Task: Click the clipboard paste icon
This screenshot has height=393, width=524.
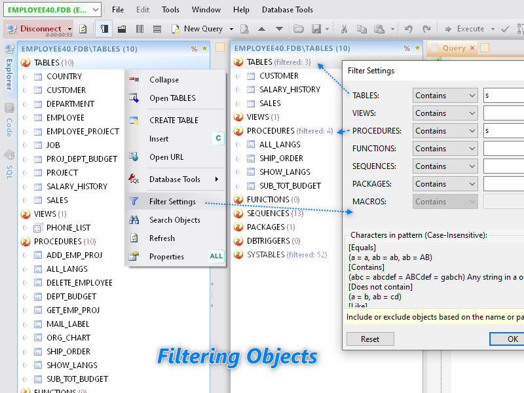Action: [x=379, y=29]
